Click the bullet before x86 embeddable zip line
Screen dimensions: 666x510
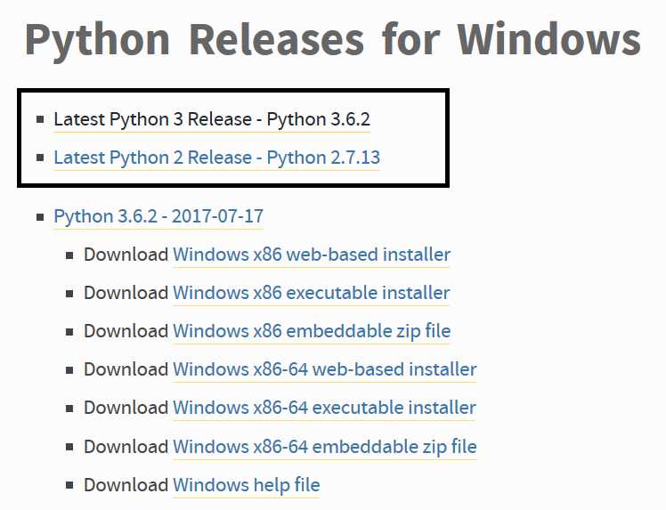[x=69, y=332]
